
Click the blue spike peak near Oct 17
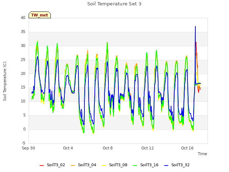[195, 27]
